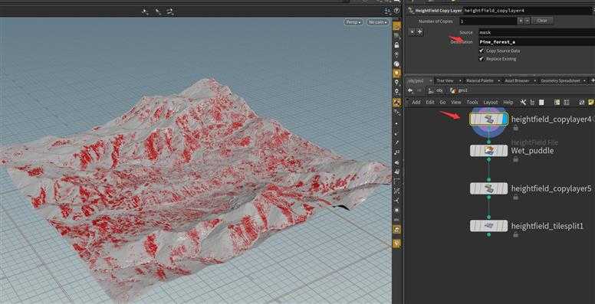Open the network editor Help menu
Image resolution: width=595 pixels, height=304 pixels.
[x=508, y=103]
